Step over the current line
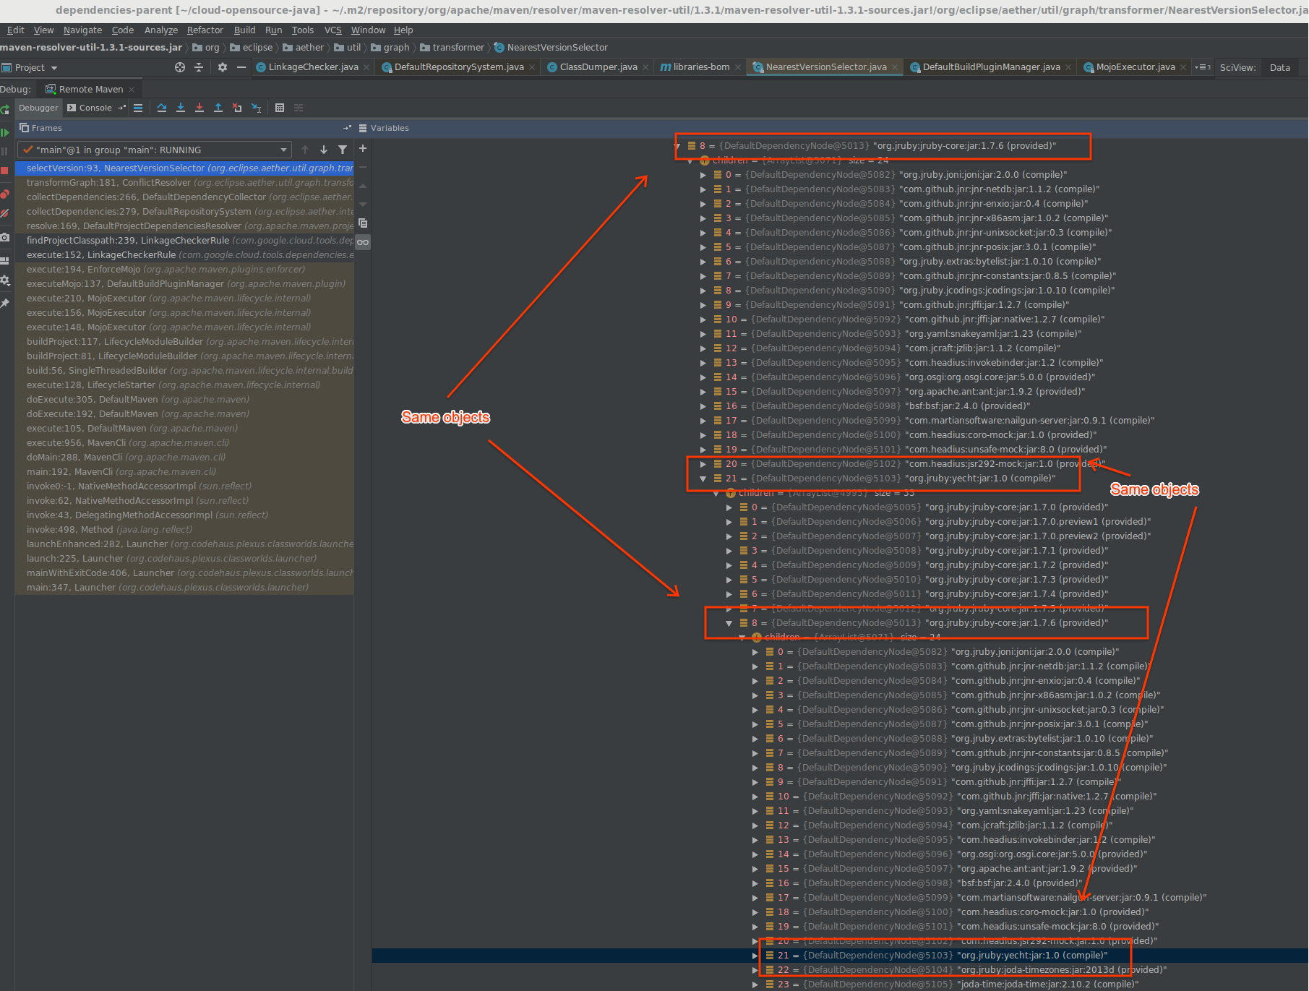1309x991 pixels. 162,108
